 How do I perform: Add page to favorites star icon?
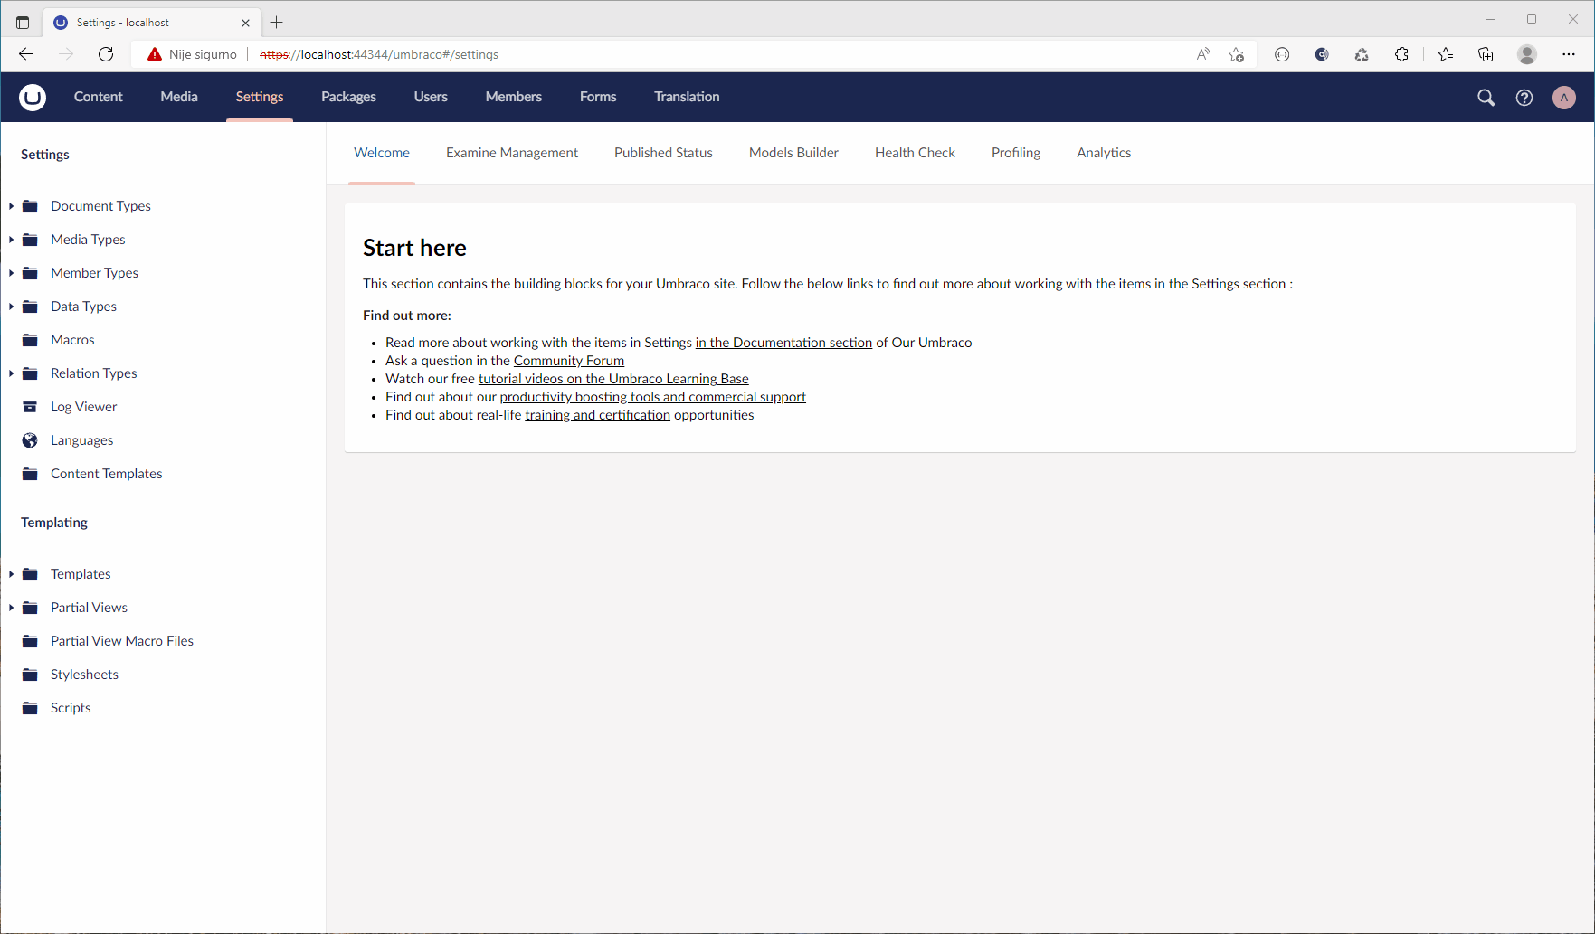point(1237,54)
